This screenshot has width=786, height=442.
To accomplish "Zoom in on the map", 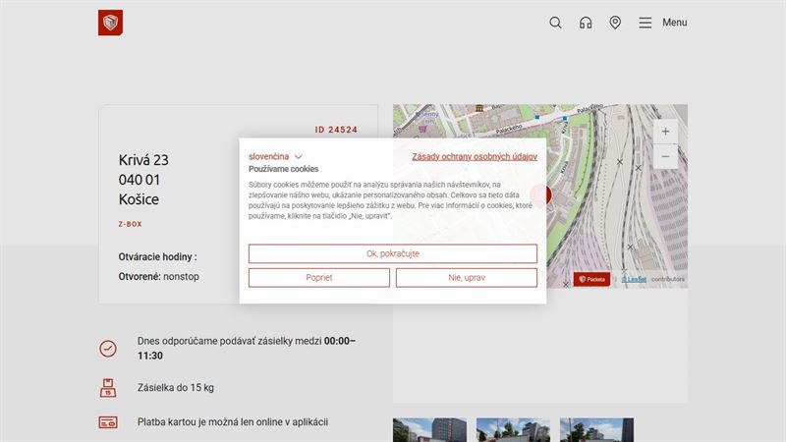I will coord(665,132).
